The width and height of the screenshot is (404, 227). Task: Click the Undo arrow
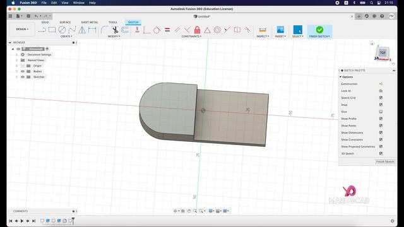coord(36,16)
